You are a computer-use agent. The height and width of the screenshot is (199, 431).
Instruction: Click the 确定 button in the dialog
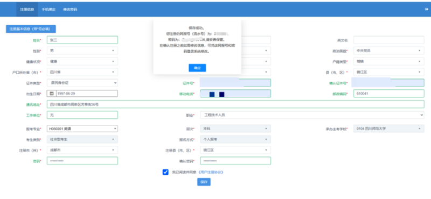pyautogui.click(x=197, y=68)
